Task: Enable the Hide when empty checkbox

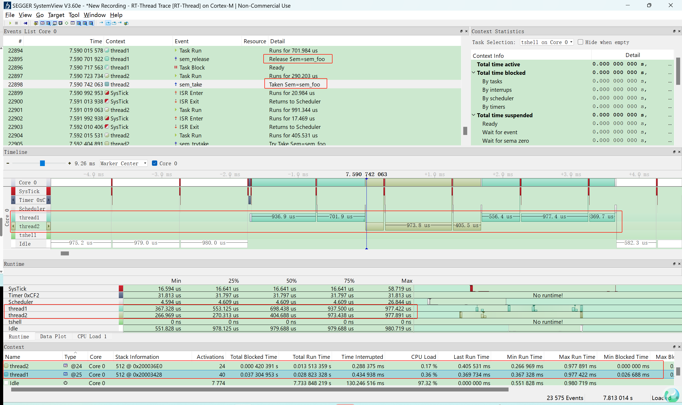Action: tap(580, 42)
